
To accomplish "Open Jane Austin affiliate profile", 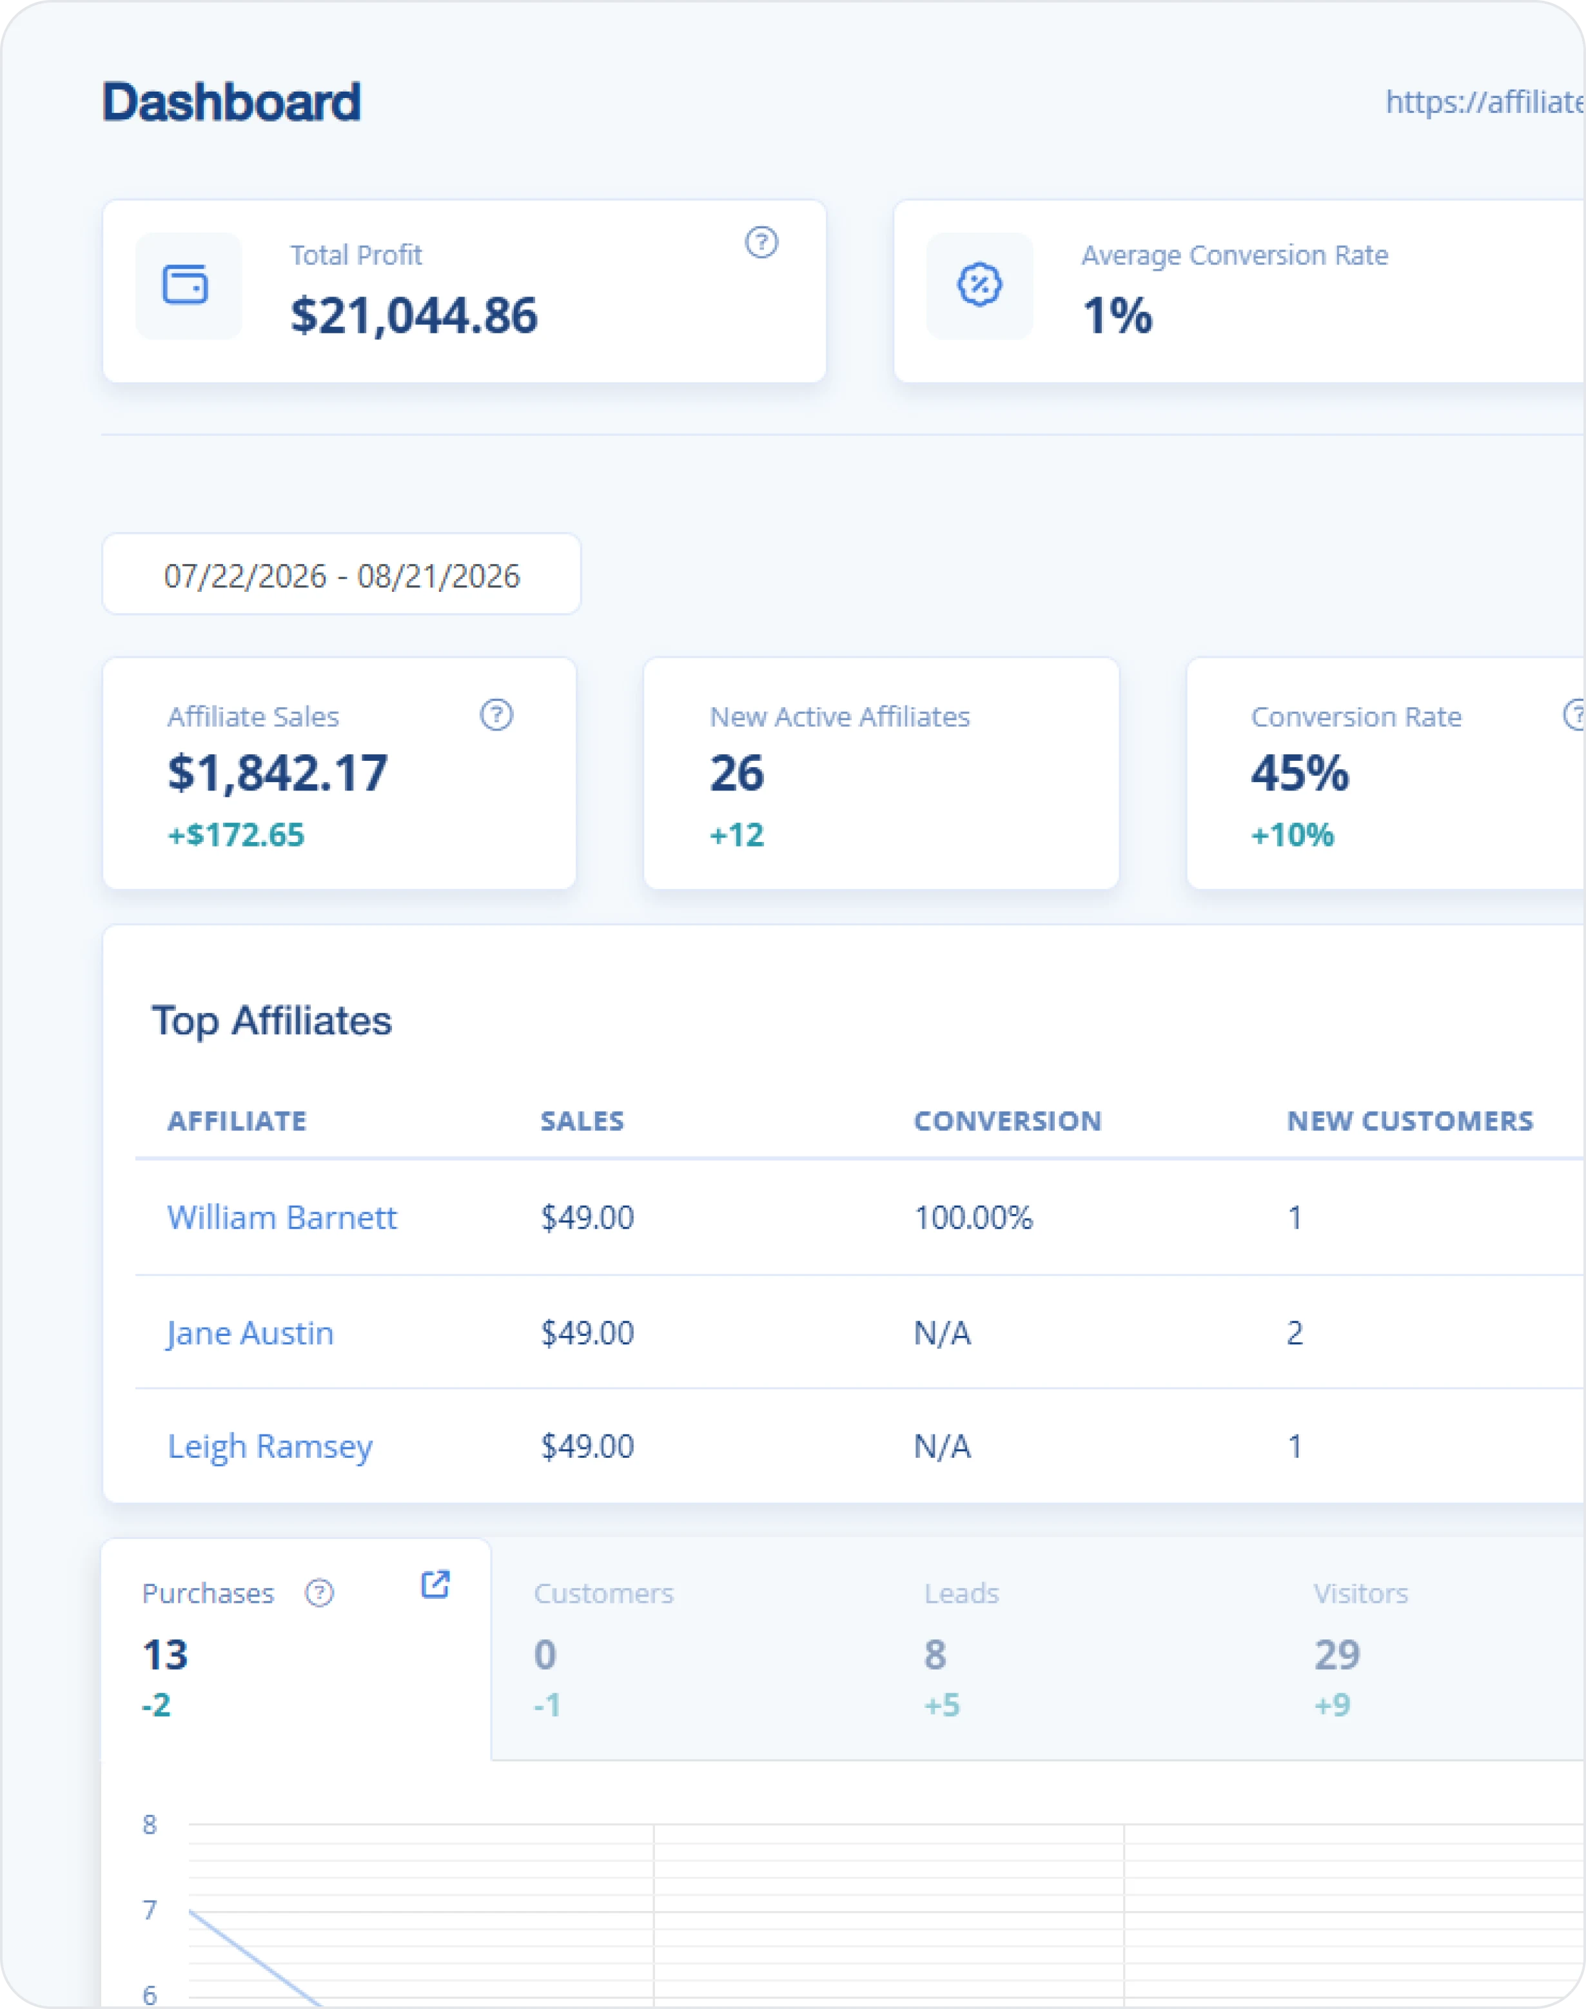I will click(x=250, y=1333).
